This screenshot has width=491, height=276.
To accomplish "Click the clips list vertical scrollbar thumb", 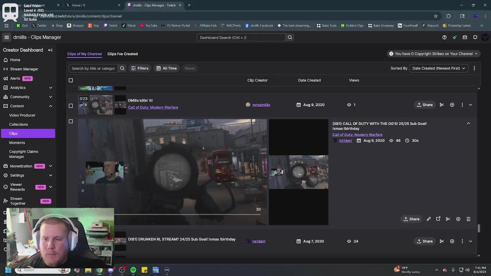I will point(478,228).
